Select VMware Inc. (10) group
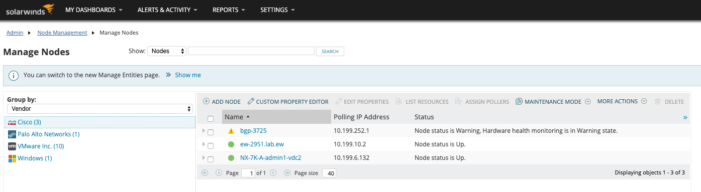 [x=41, y=146]
